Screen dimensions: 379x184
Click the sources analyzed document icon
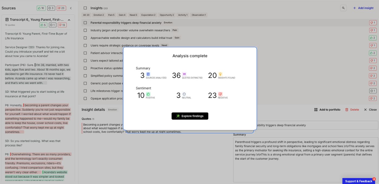pos(148,74)
